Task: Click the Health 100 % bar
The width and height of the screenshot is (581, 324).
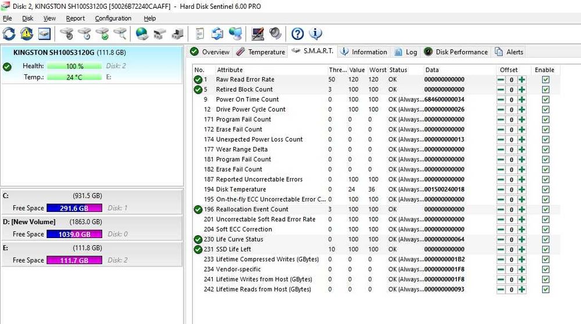Action: tap(74, 66)
